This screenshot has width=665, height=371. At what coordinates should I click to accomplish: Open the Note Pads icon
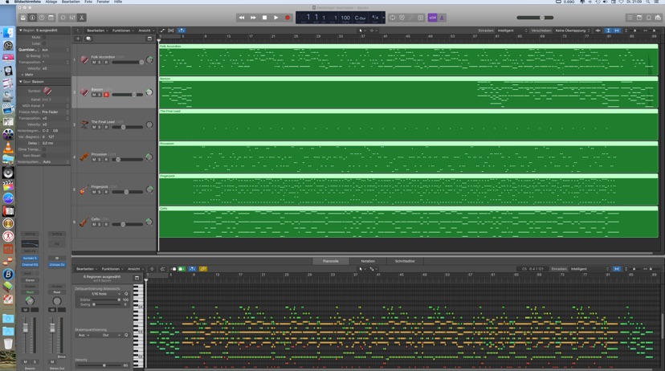639,18
